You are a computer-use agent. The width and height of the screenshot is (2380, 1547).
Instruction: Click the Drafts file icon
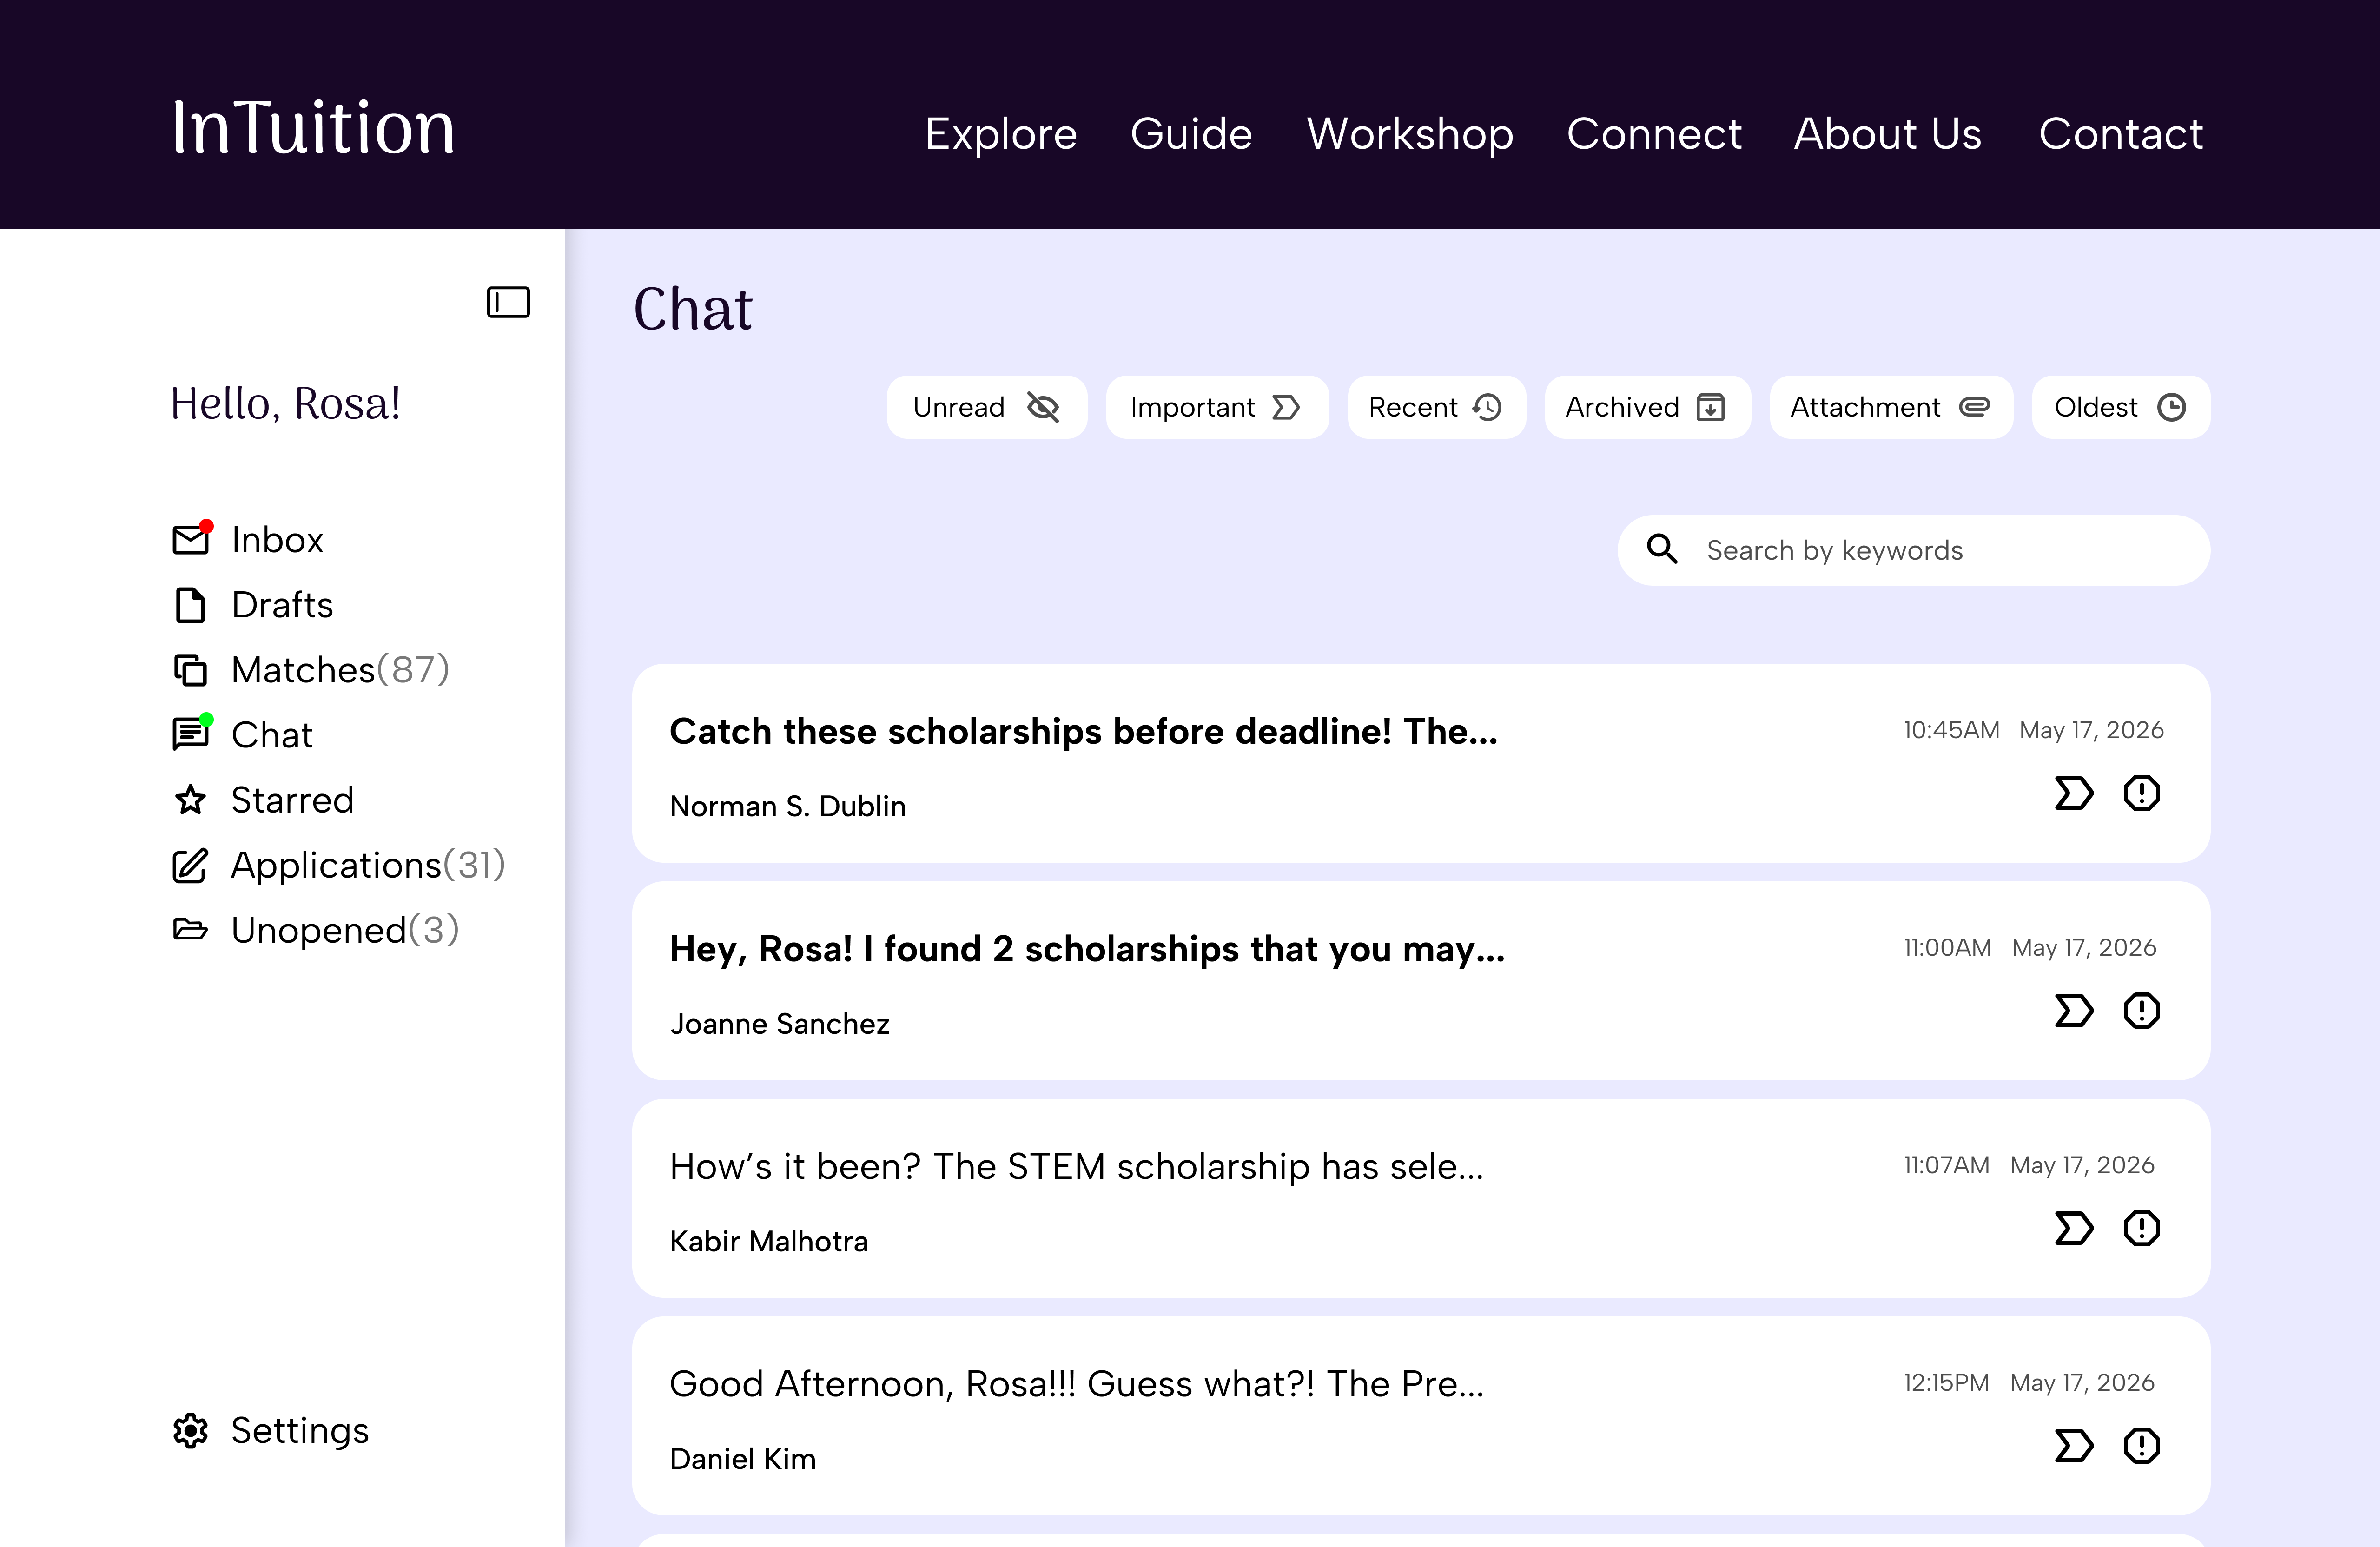[190, 605]
